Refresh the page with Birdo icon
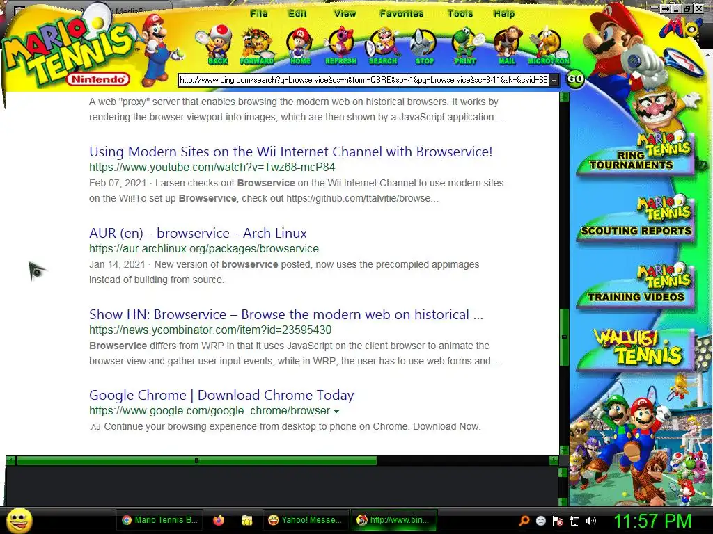 [340, 47]
